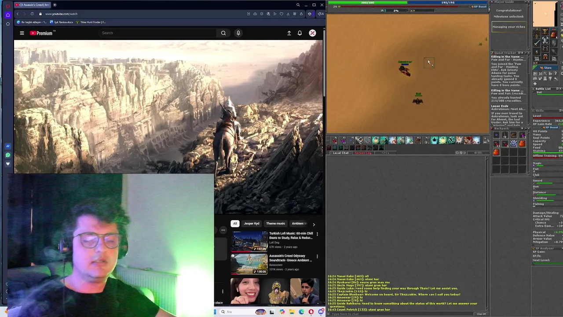Open Managing your riches milestone
The height and width of the screenshot is (317, 563).
[x=508, y=27]
